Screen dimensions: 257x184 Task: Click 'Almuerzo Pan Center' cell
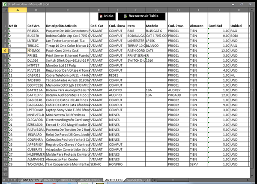point(68,159)
